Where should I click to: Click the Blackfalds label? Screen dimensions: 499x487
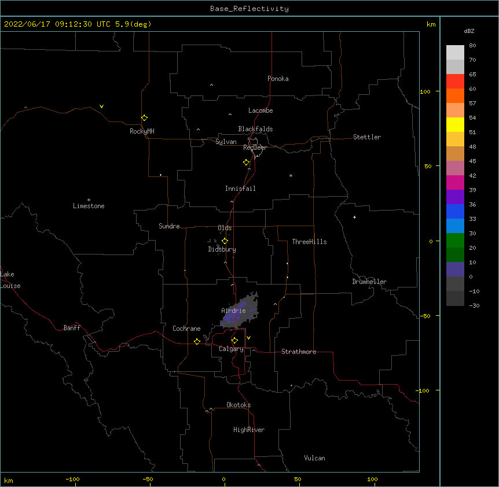coord(255,129)
